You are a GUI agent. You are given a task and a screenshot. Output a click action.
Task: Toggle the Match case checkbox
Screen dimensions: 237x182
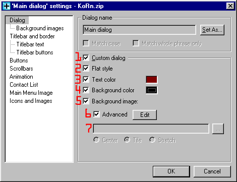(x=86, y=43)
